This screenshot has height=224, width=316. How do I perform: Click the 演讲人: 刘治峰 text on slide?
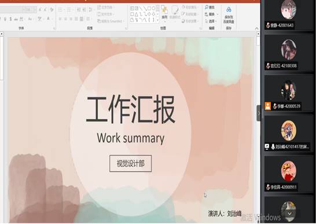click(225, 214)
